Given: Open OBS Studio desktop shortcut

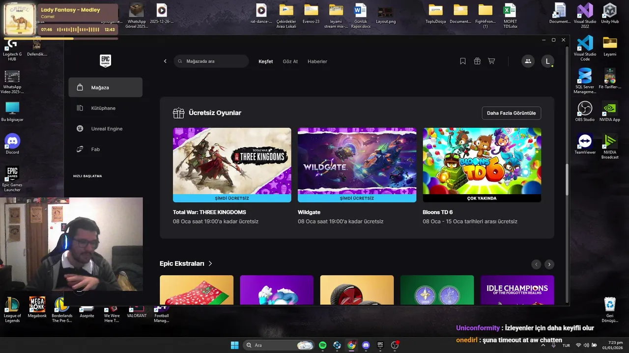Looking at the screenshot, I should coord(585,111).
